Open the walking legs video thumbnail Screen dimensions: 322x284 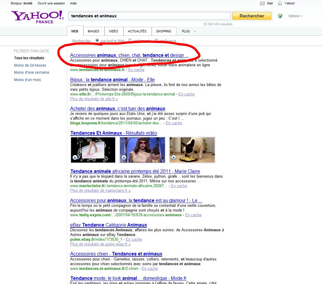93,150
